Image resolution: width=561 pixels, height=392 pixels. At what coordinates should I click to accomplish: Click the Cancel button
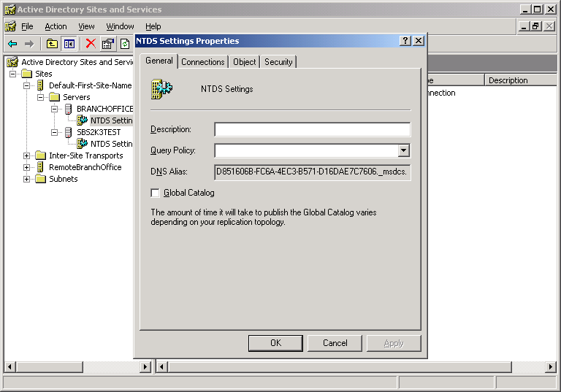pos(335,343)
